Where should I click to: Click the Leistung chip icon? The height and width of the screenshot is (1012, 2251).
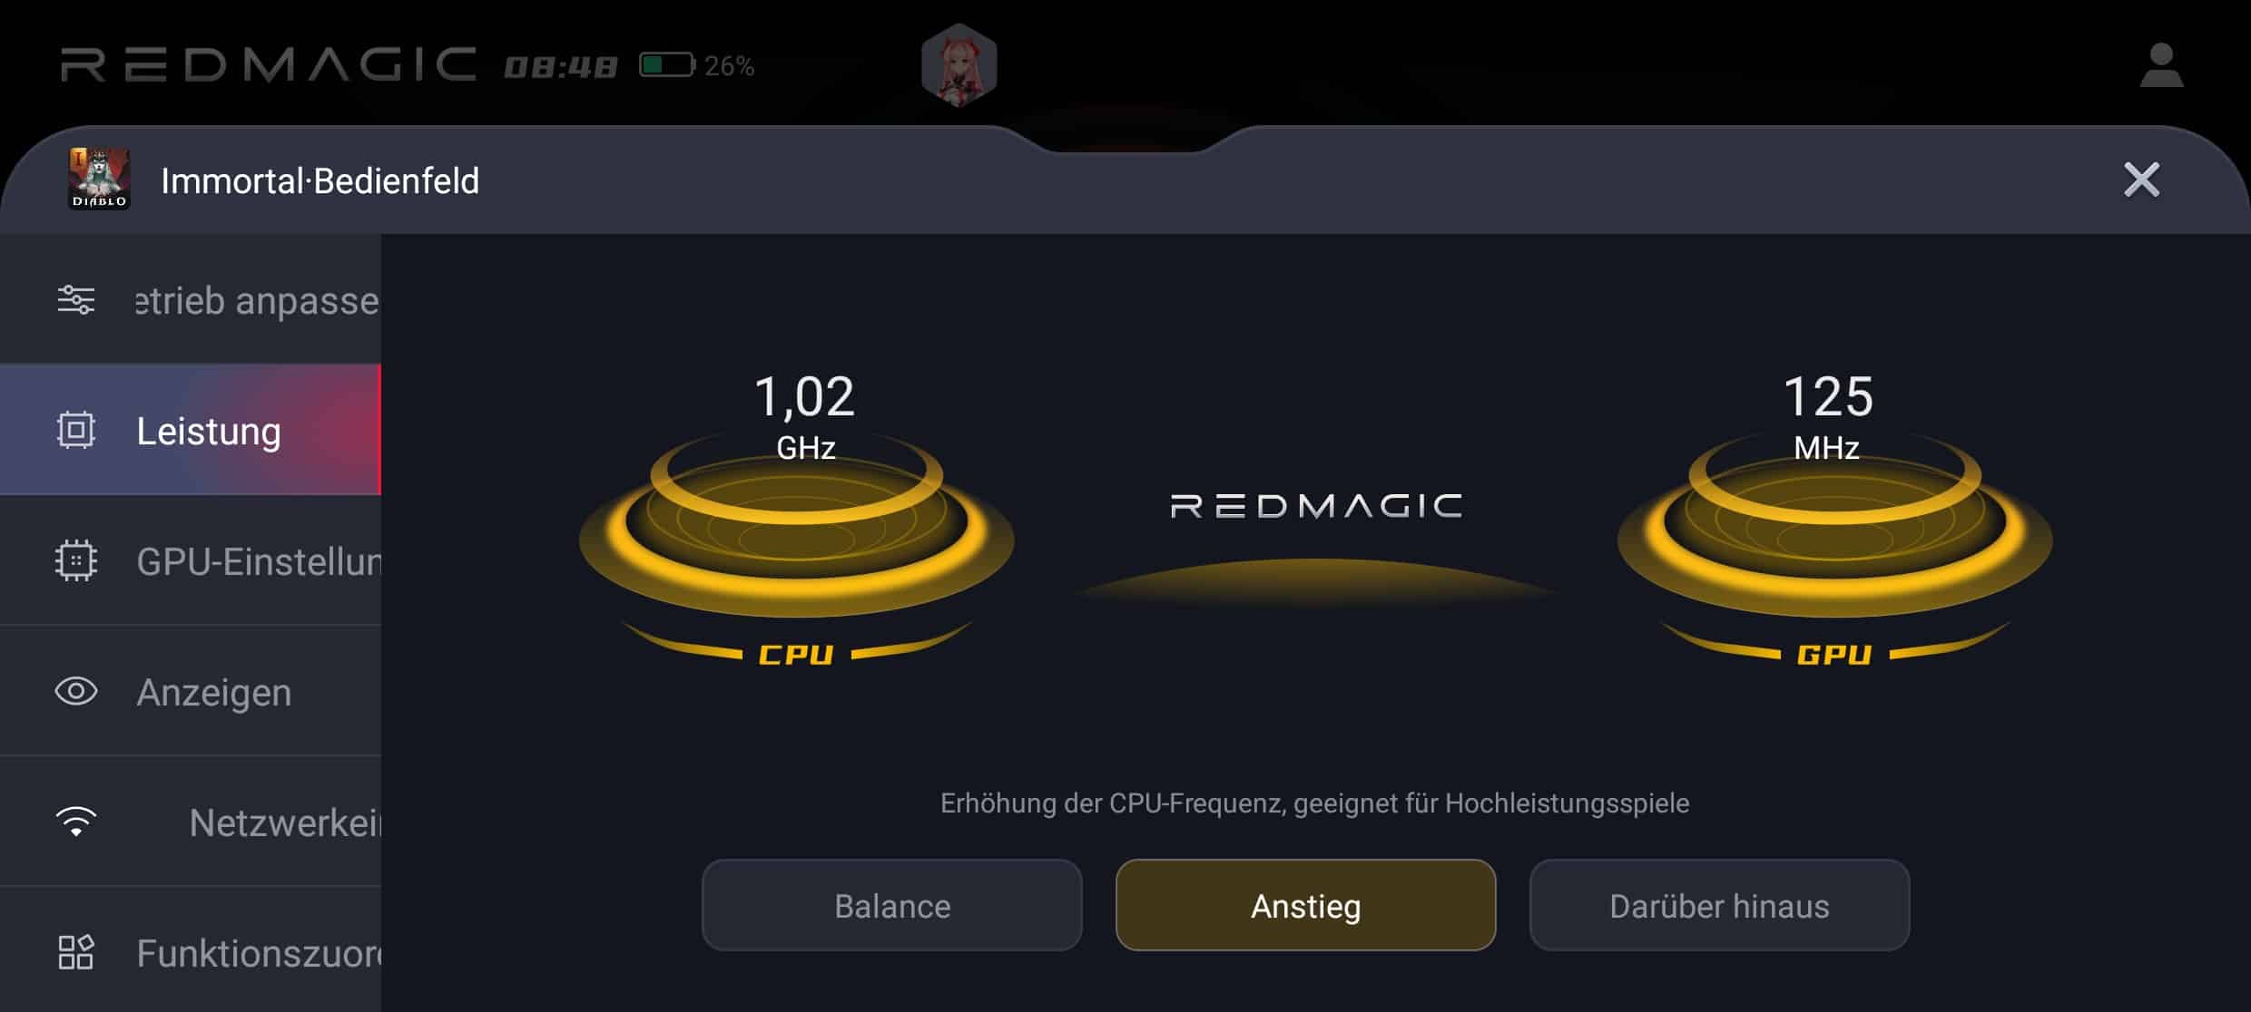click(x=76, y=430)
